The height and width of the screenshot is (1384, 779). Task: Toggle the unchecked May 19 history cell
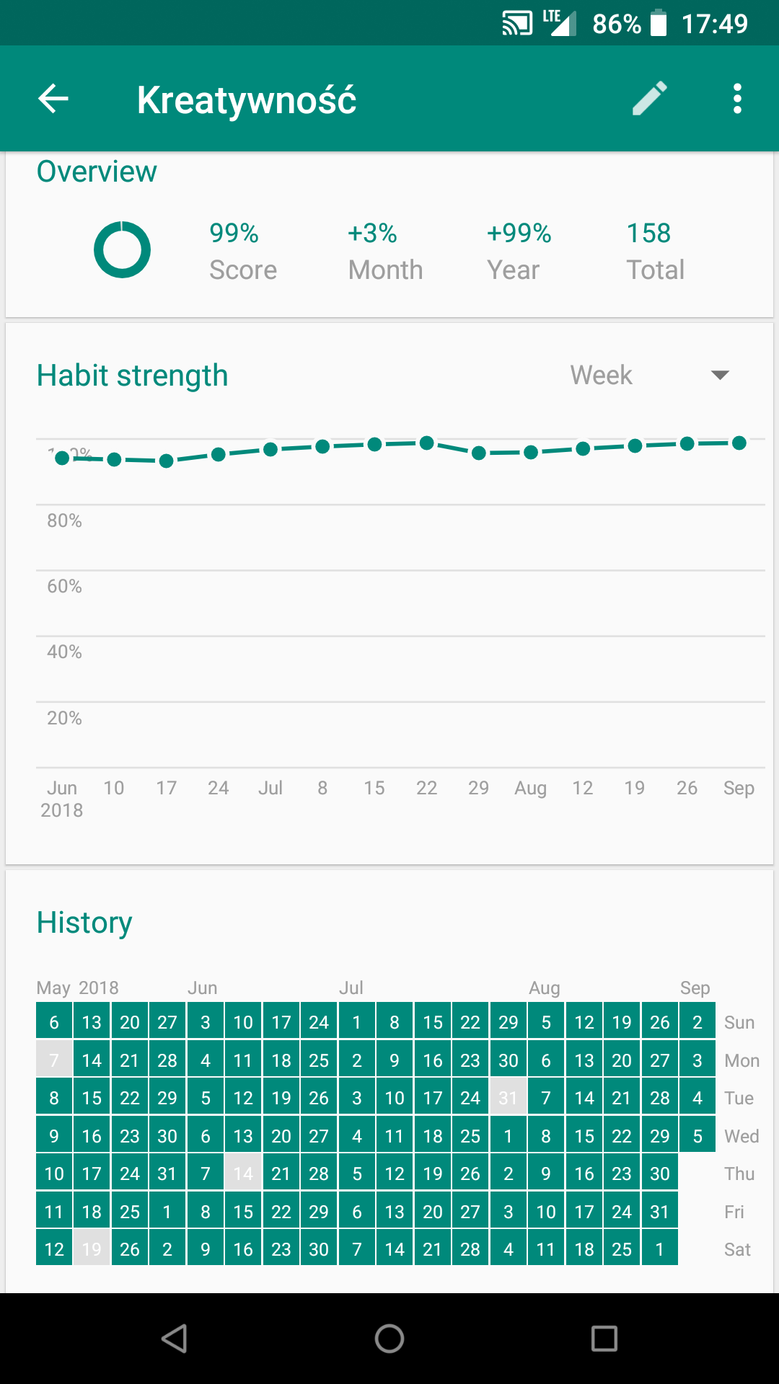click(x=92, y=1249)
